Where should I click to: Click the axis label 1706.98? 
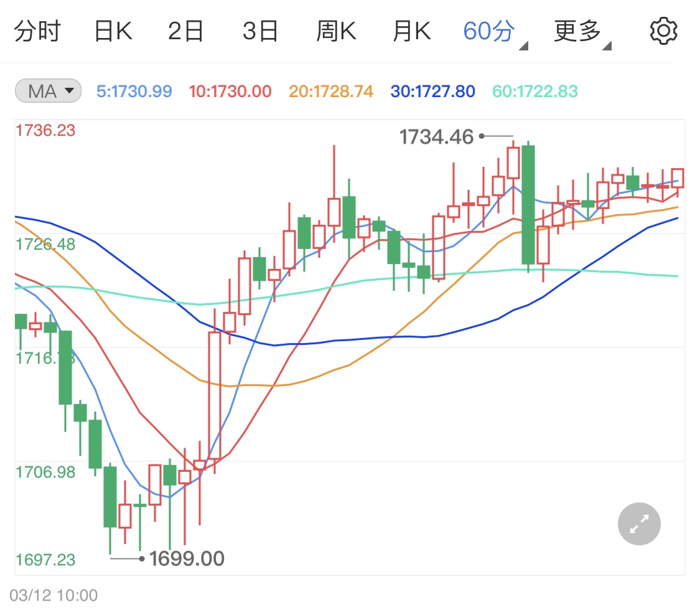tap(45, 472)
